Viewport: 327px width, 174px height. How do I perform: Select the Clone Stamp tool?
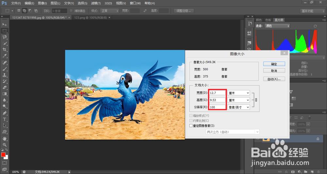pyautogui.click(x=4, y=75)
